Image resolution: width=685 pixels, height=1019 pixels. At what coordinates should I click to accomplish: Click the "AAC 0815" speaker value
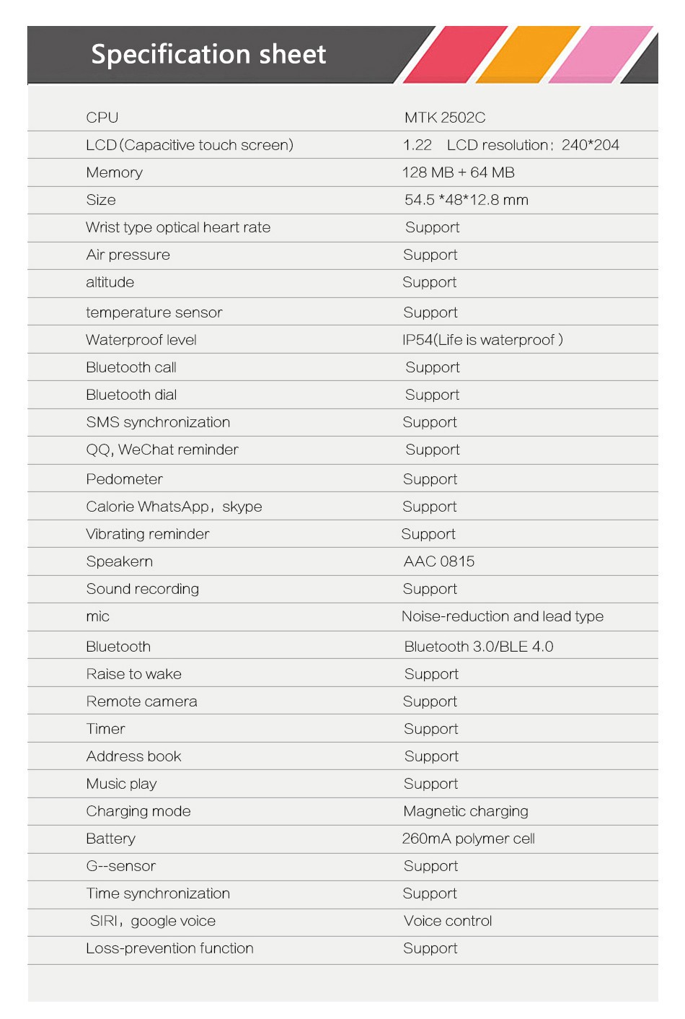(439, 561)
